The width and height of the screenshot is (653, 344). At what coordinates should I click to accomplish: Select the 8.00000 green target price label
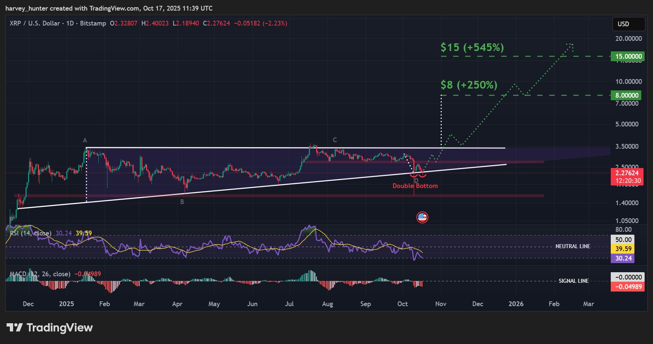coord(625,95)
